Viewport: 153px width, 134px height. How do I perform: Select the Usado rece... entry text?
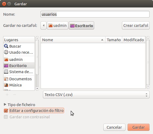point(21,52)
